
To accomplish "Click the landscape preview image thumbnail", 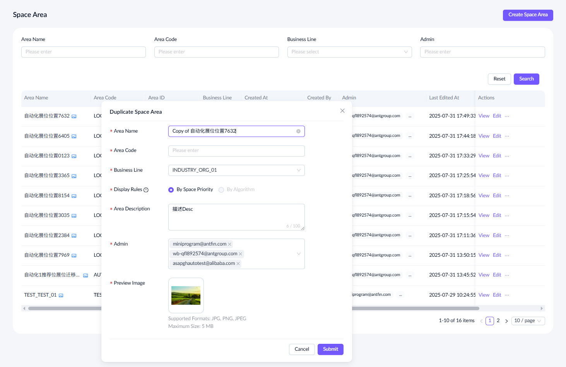I will click(186, 295).
